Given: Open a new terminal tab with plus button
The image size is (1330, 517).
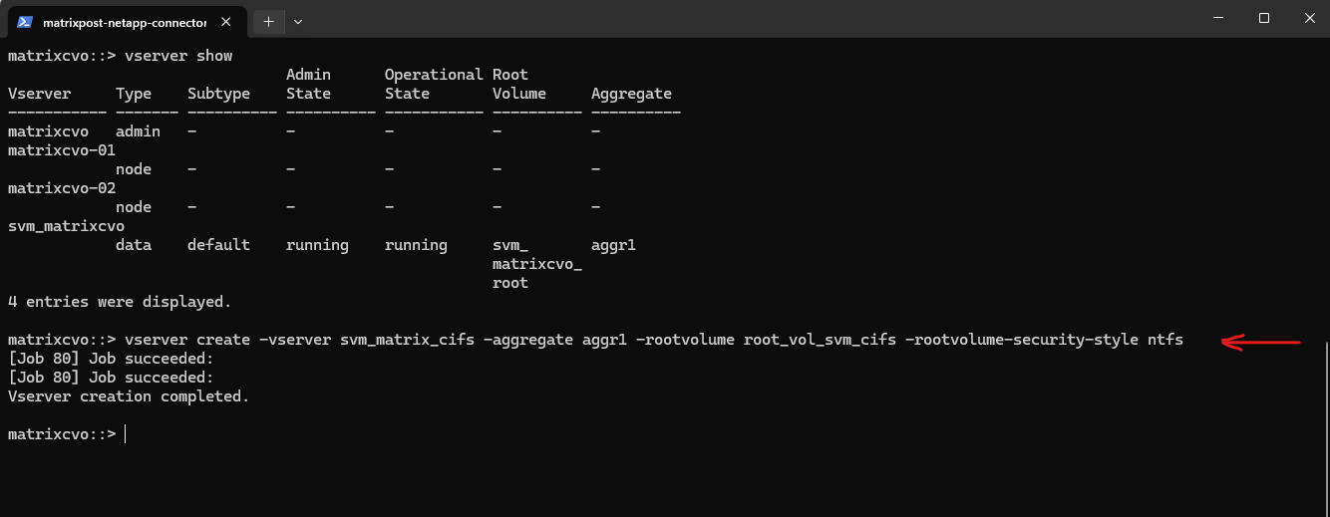Looking at the screenshot, I should tap(268, 21).
